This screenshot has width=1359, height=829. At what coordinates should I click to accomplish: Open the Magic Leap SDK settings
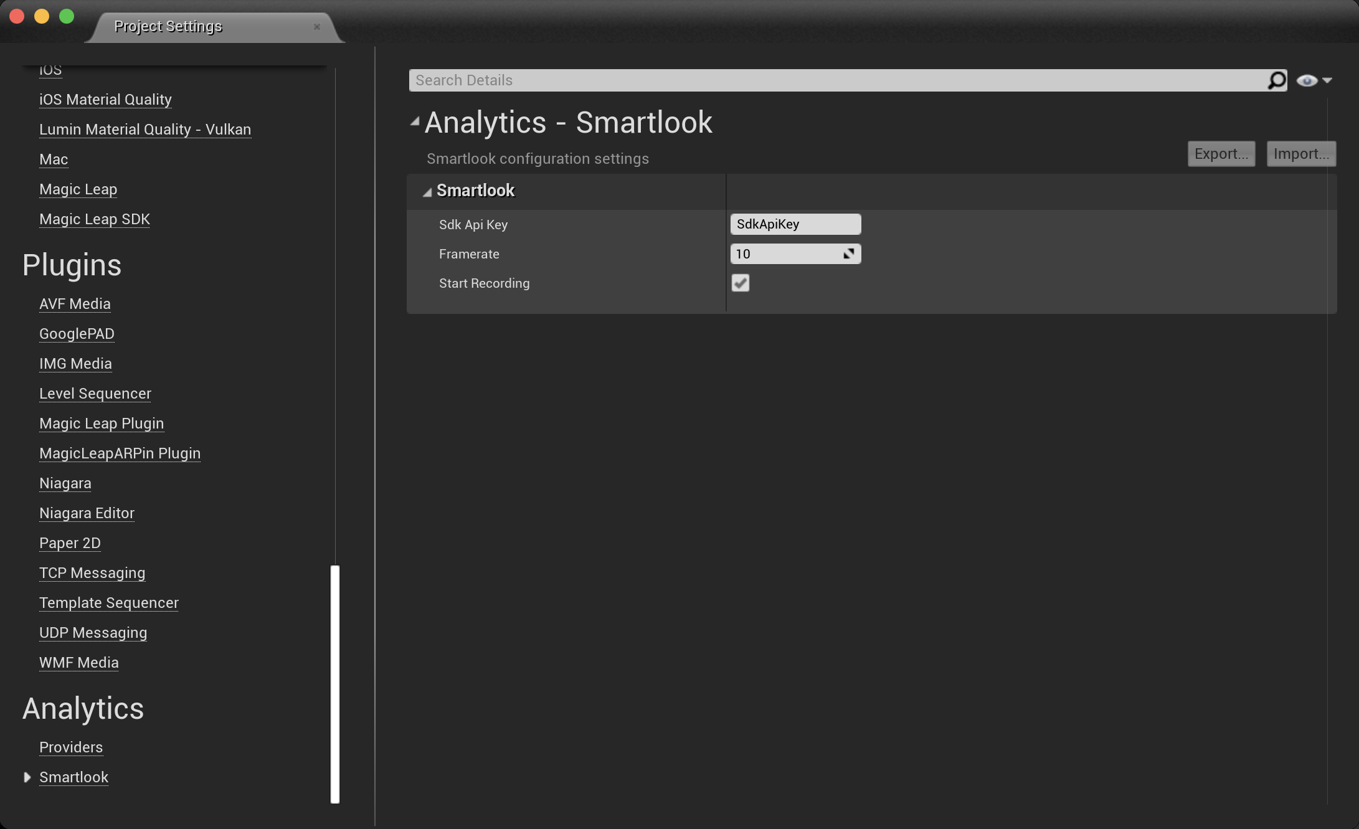pos(95,219)
